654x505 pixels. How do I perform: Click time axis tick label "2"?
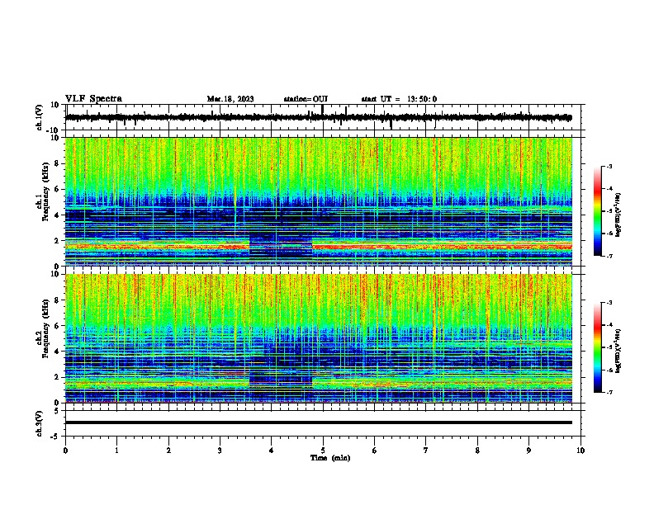168,451
